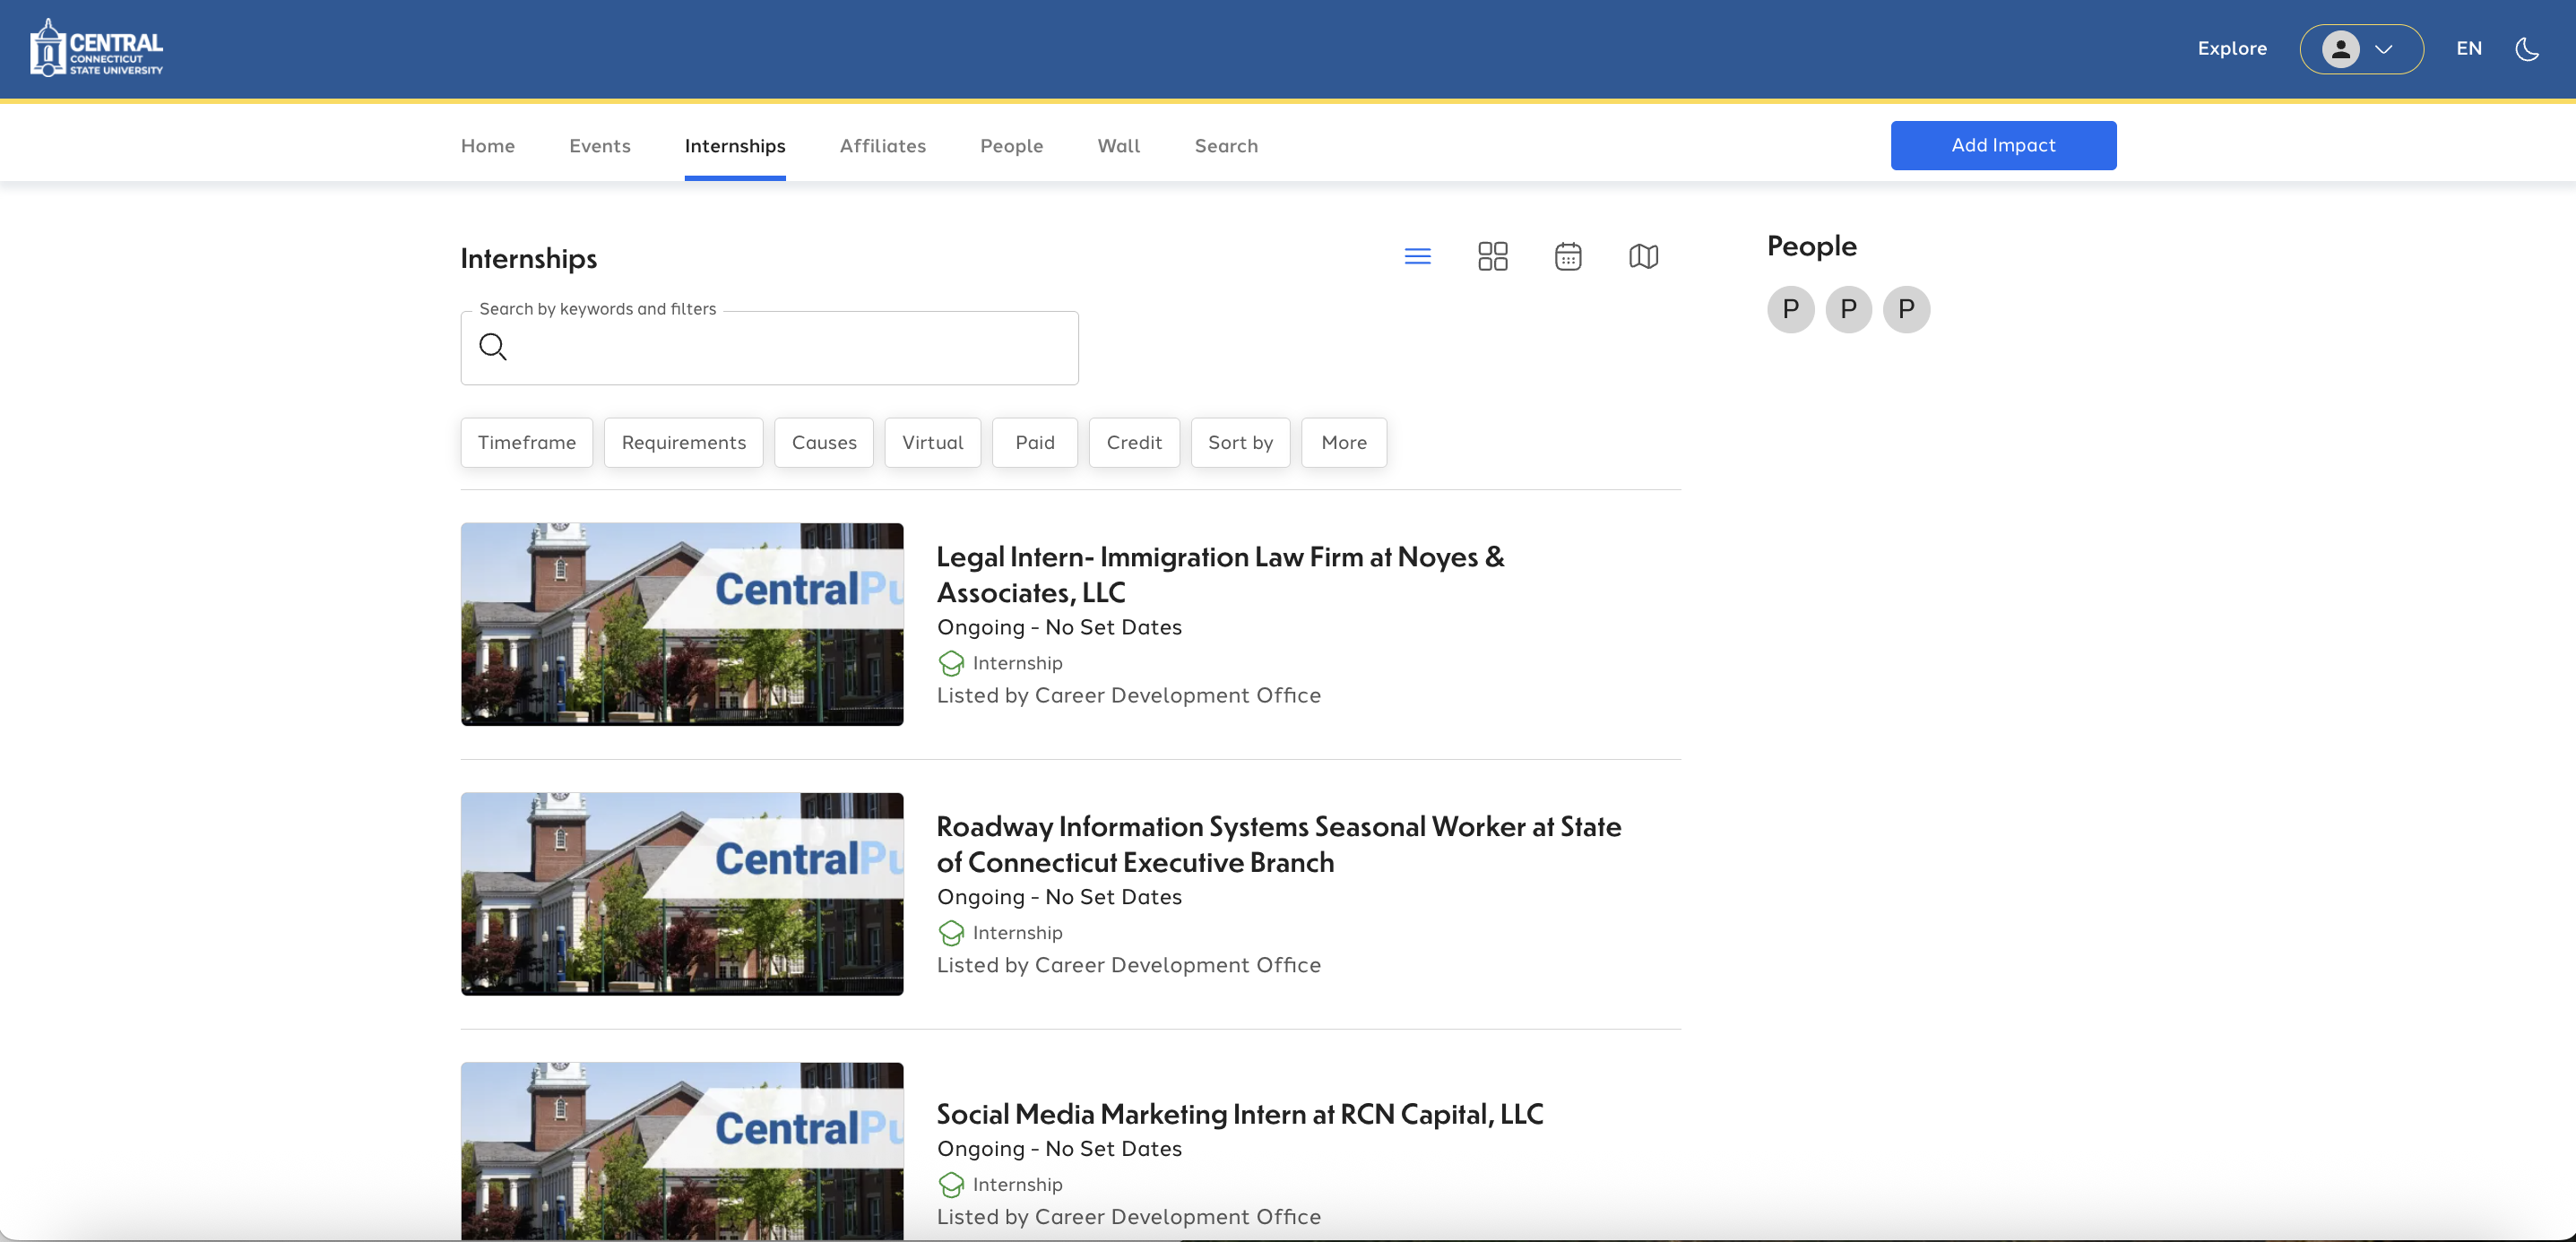Open the map view icon
The image size is (2576, 1242).
coord(1643,257)
